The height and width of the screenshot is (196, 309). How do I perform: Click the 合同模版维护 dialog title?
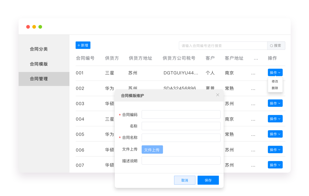[x=132, y=96]
